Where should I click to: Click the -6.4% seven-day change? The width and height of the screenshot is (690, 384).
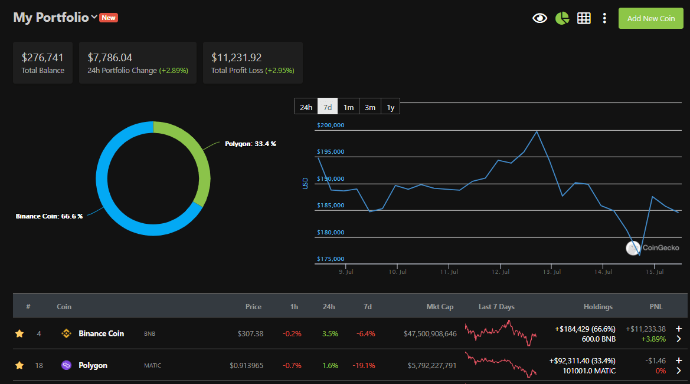(x=366, y=333)
